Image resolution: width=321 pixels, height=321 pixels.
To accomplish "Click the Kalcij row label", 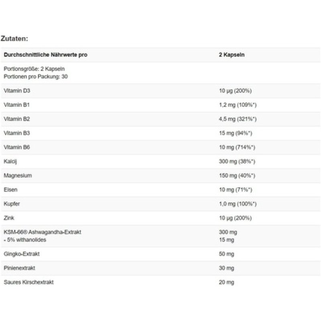I will 10,161.
